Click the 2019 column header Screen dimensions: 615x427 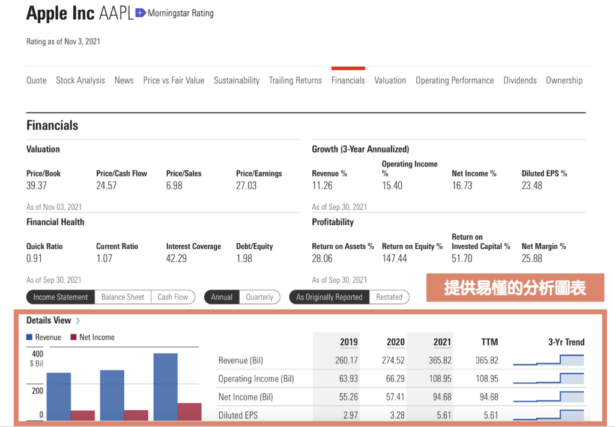(349, 342)
